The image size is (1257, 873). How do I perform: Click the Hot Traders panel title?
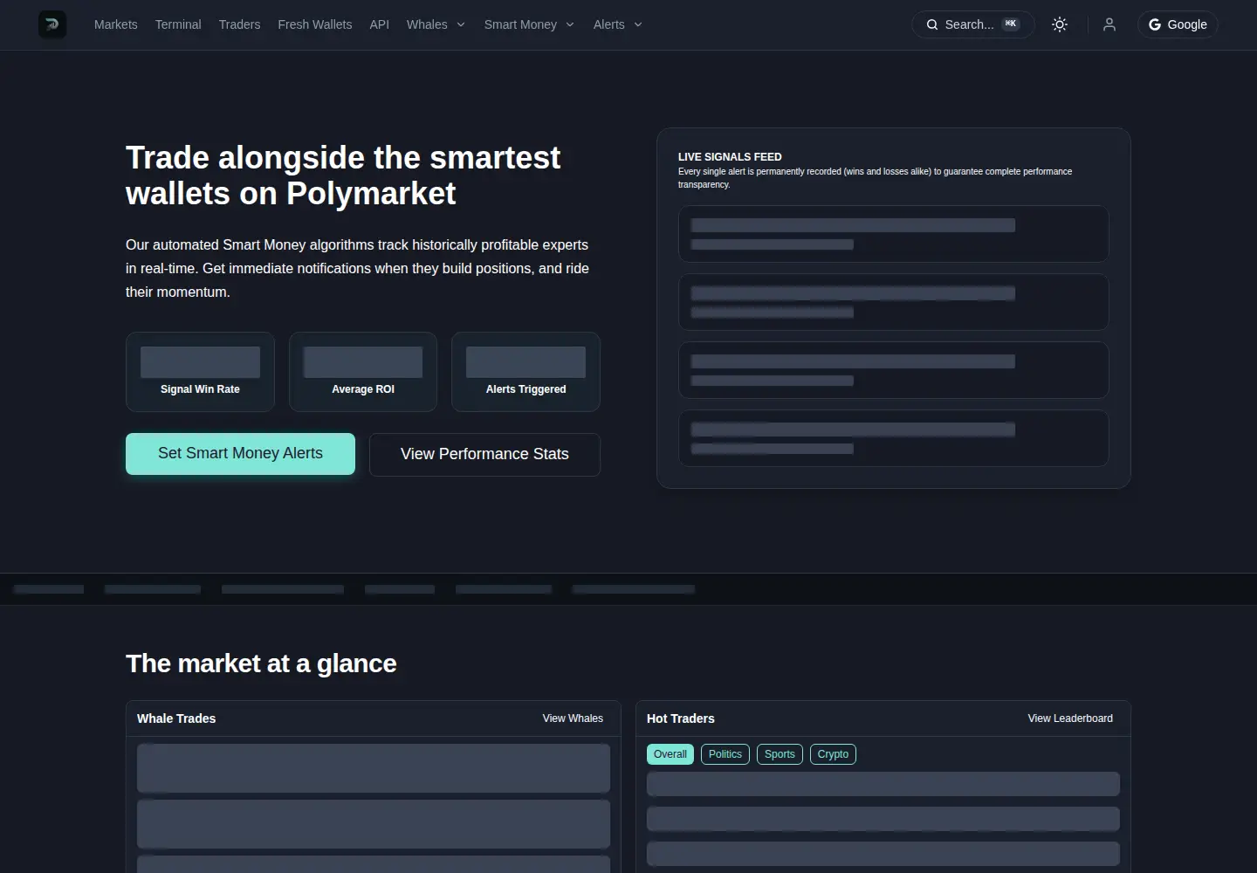[x=681, y=718]
